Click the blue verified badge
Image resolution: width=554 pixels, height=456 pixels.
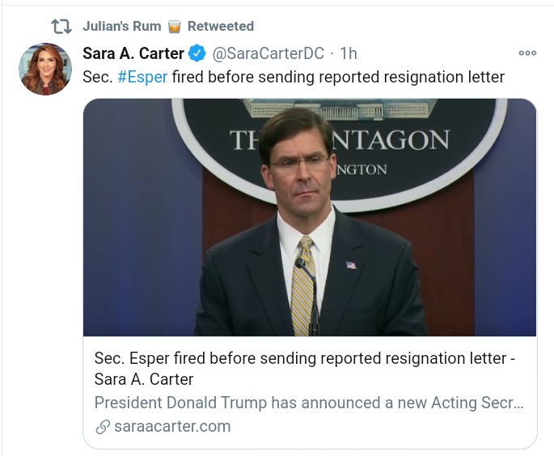pos(197,54)
